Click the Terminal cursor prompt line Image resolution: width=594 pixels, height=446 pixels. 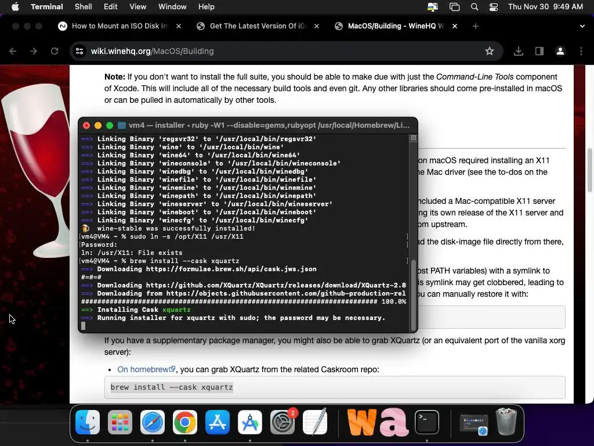84,326
